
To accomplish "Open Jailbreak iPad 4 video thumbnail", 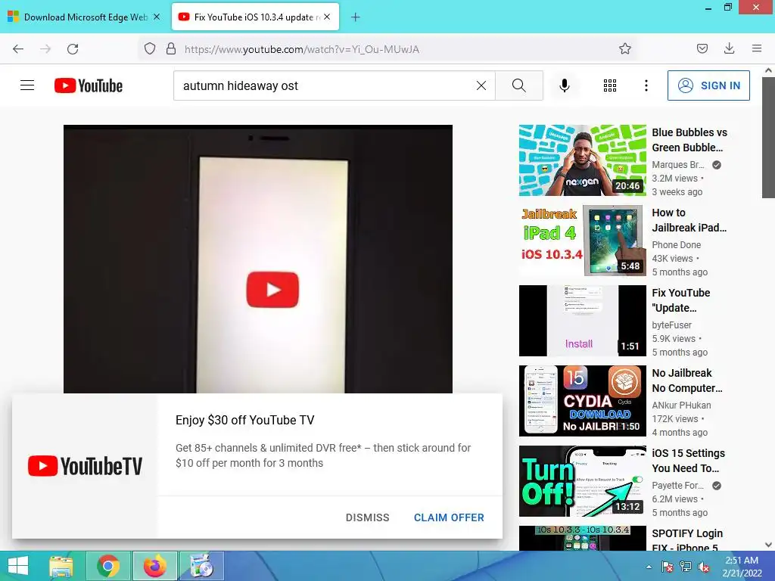I will (x=582, y=240).
